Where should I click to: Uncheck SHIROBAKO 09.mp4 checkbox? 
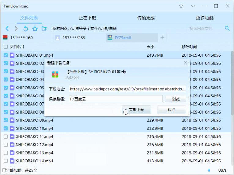[x=6, y=120]
